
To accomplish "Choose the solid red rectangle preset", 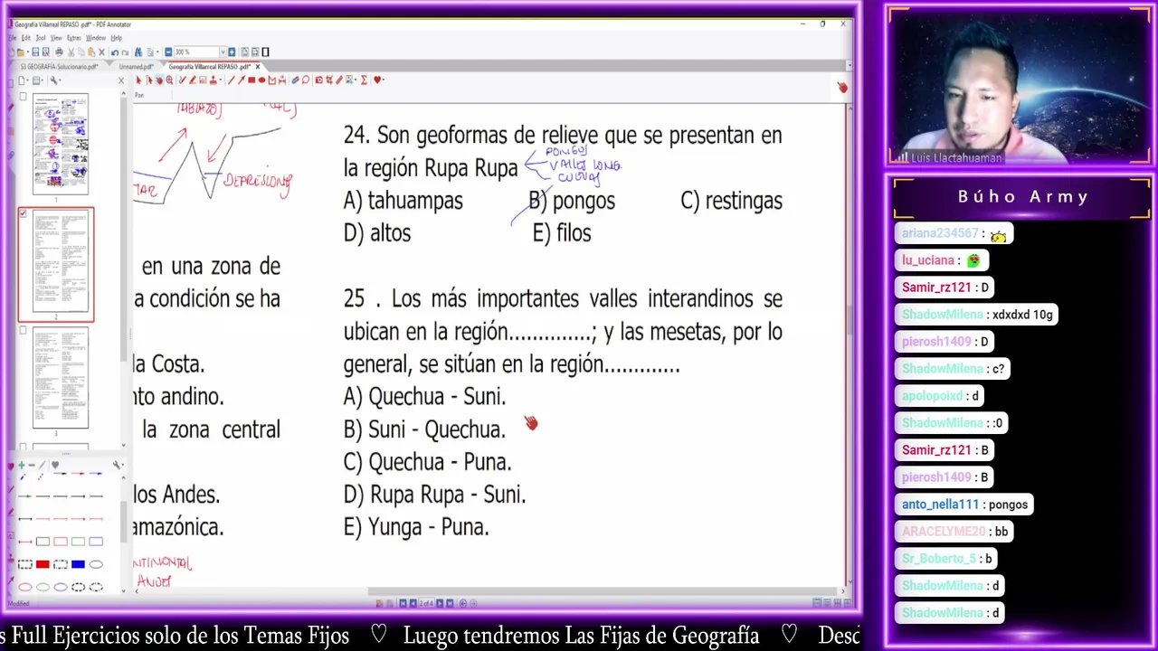I will point(43,564).
